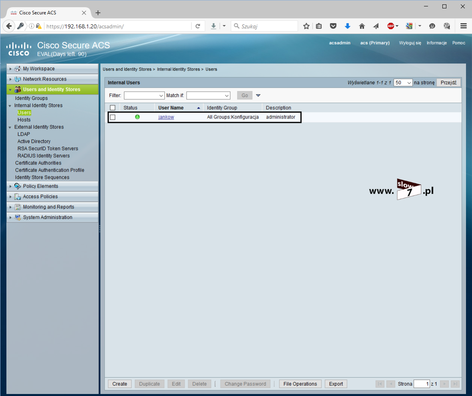Open the Filter field dropdown
The width and height of the screenshot is (472, 396).
coord(144,96)
